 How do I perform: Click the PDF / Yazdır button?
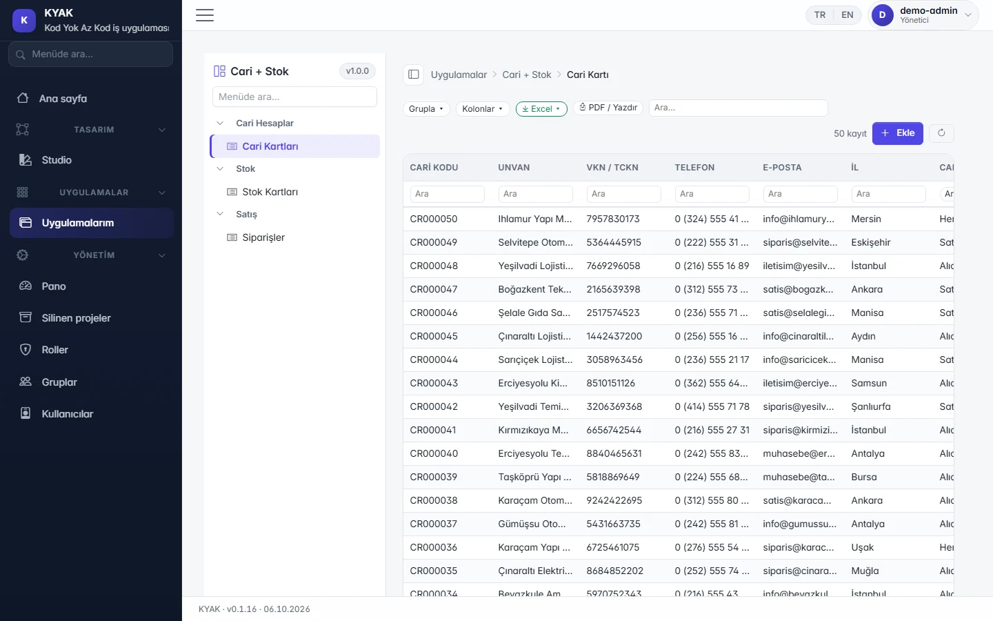click(x=608, y=108)
